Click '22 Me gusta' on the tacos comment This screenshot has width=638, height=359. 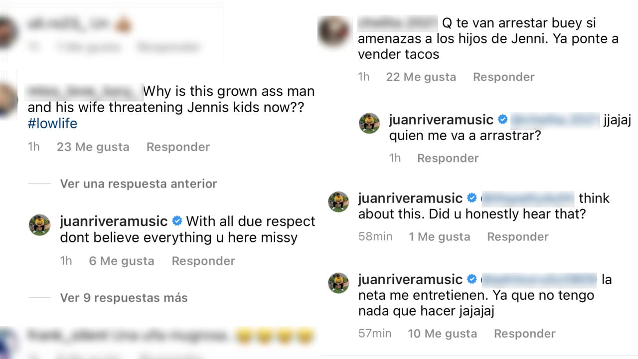[x=421, y=77]
